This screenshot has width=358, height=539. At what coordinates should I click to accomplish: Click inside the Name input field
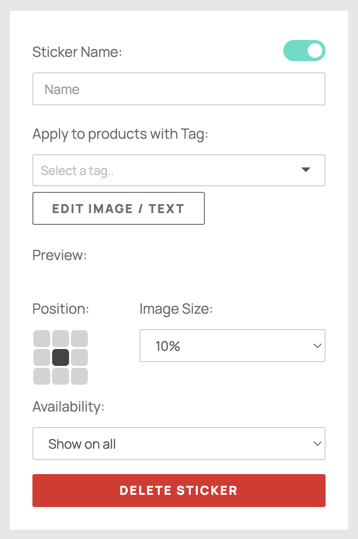(179, 89)
